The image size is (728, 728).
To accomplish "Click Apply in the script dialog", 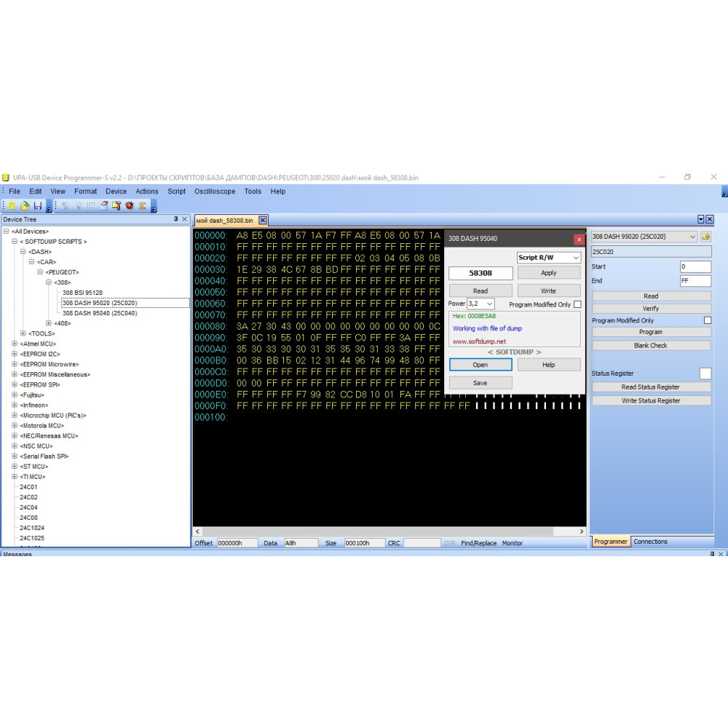I will [549, 273].
